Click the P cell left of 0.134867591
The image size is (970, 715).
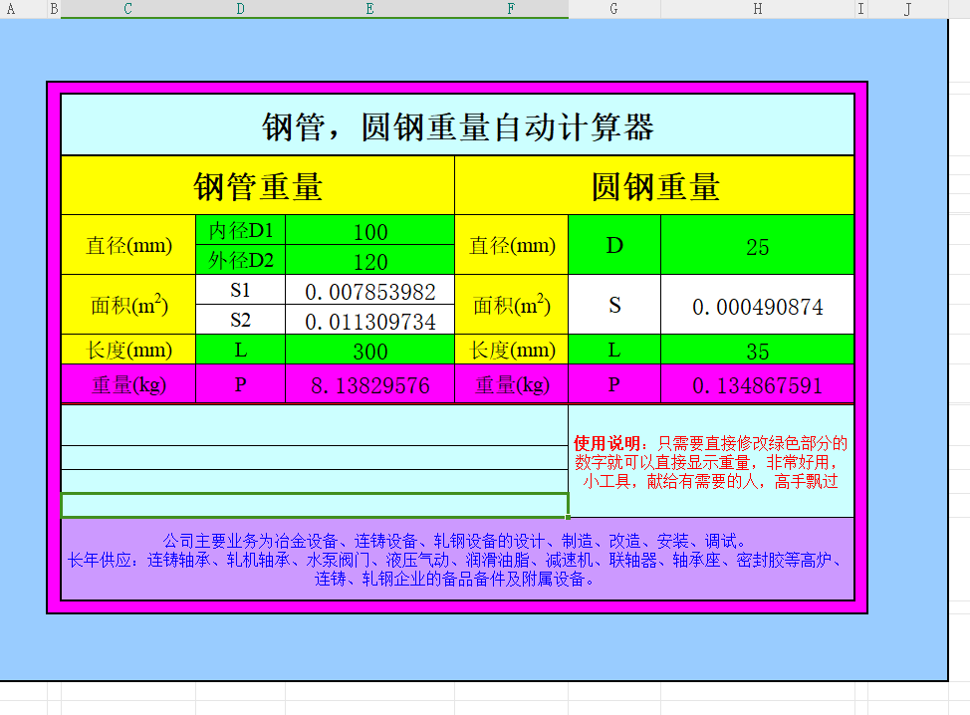[614, 384]
